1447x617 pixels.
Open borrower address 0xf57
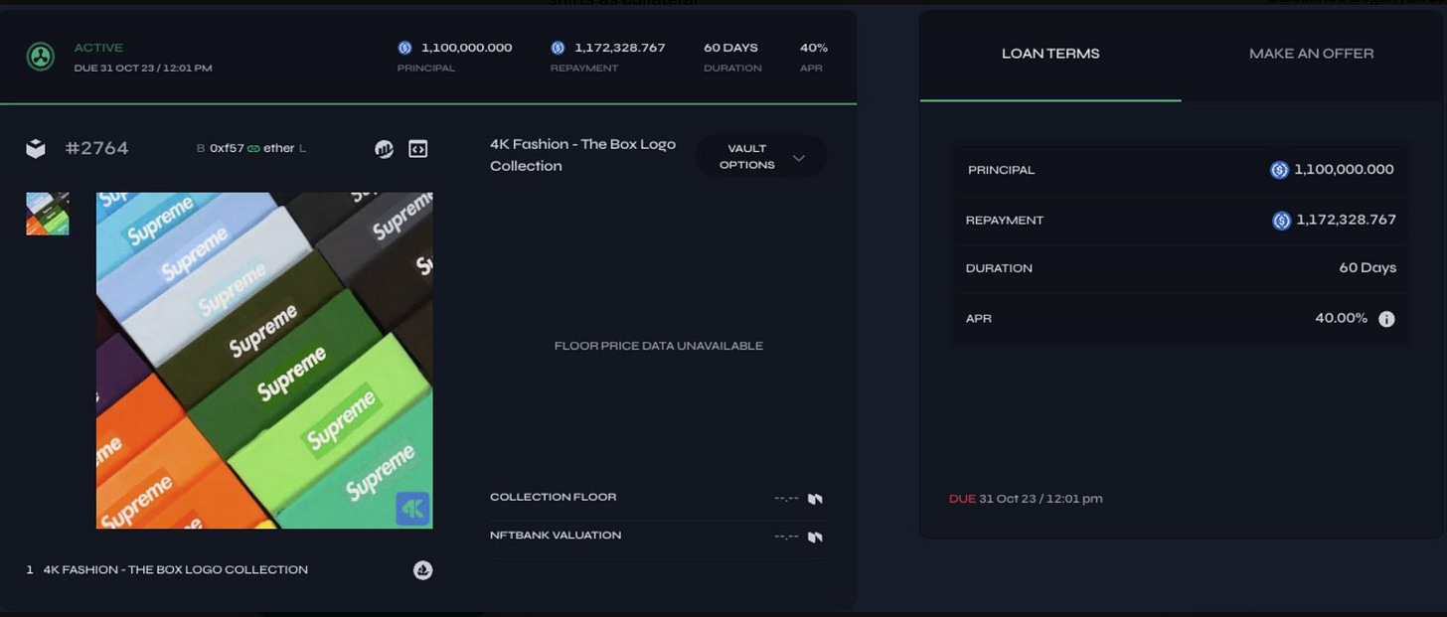[x=227, y=148]
